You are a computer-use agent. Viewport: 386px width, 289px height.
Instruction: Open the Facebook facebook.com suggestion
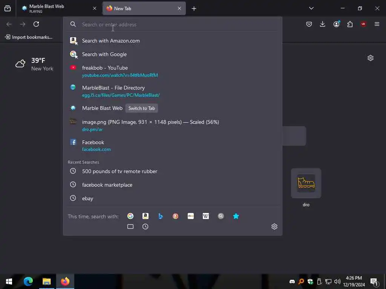pyautogui.click(x=172, y=146)
